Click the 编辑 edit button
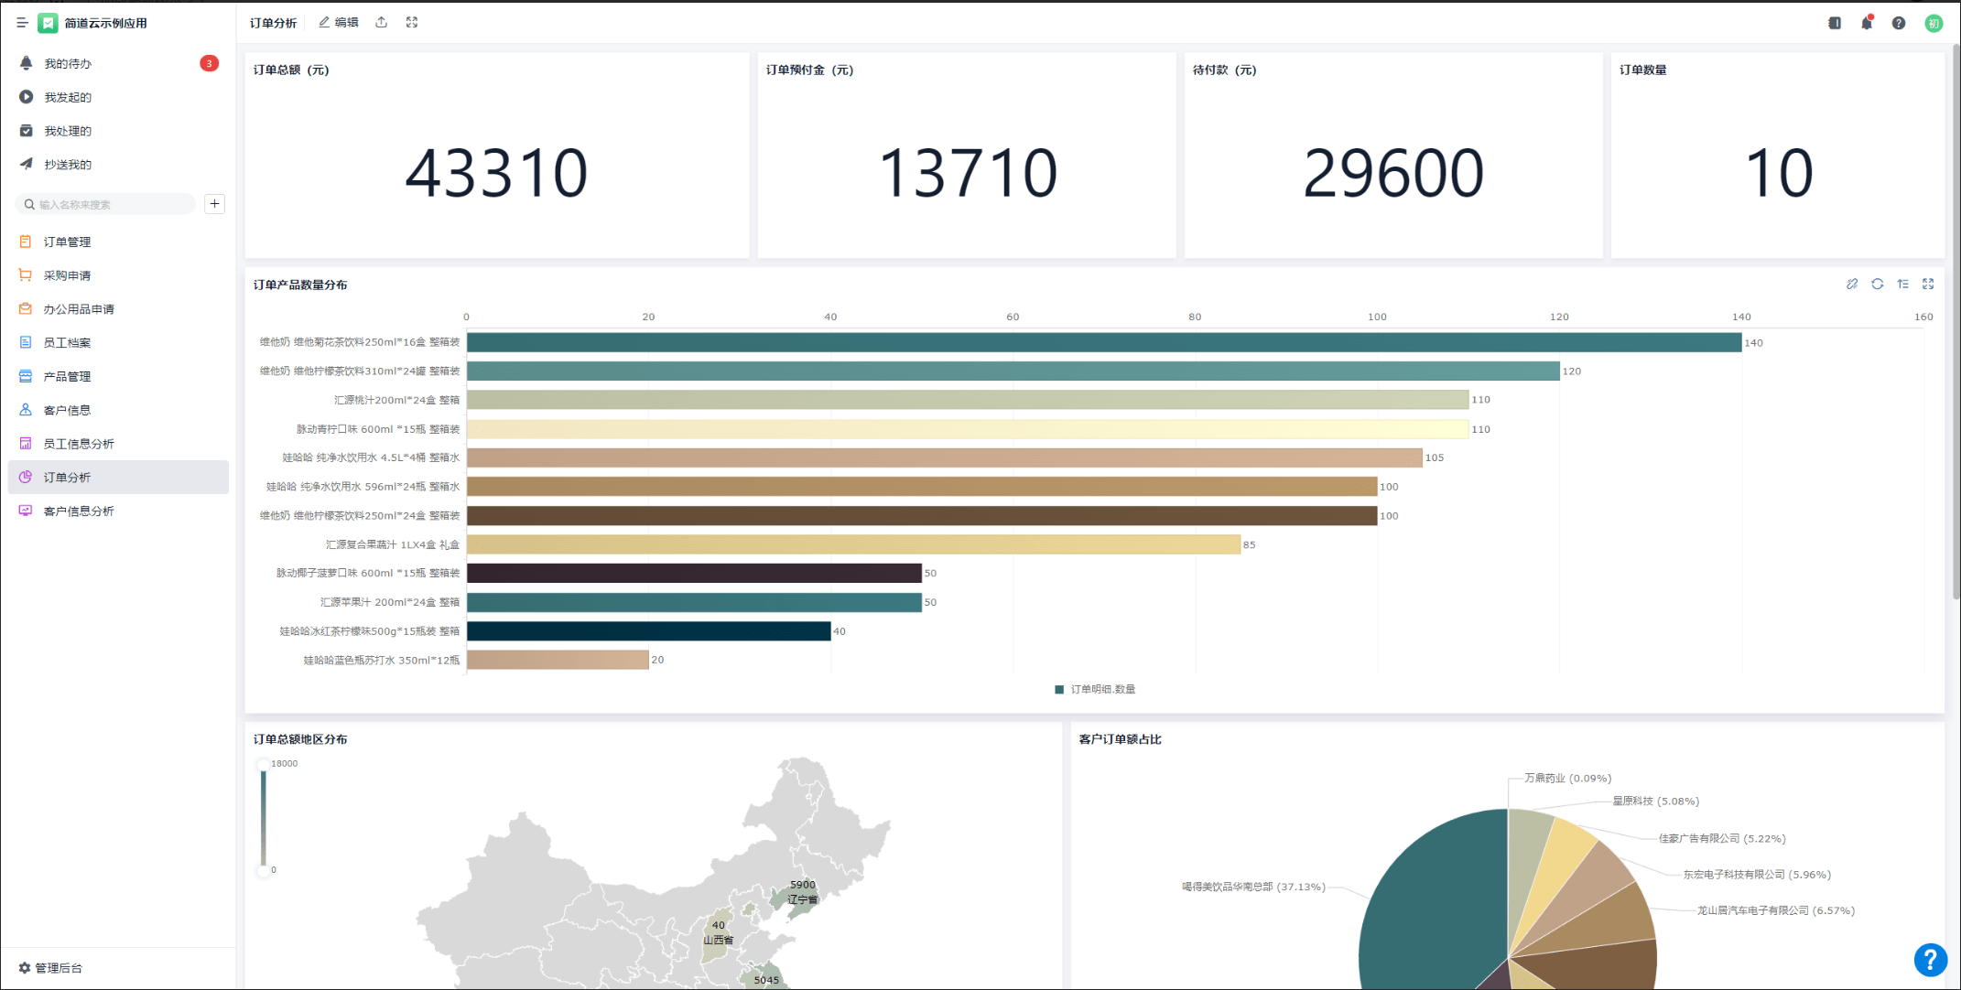1961x990 pixels. [x=339, y=23]
